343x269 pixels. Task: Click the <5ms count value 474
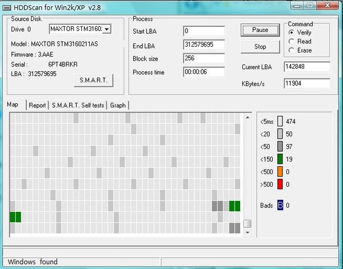[x=291, y=122]
